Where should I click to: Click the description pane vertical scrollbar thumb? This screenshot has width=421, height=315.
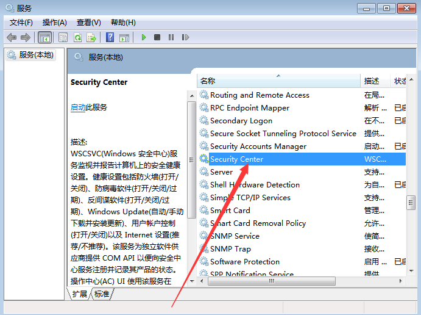click(x=192, y=160)
